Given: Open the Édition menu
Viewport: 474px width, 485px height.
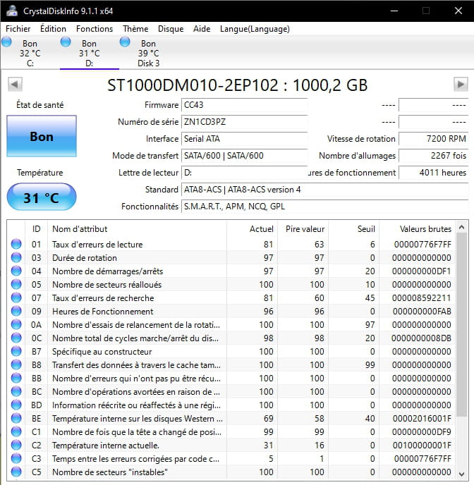Looking at the screenshot, I should (x=53, y=29).
